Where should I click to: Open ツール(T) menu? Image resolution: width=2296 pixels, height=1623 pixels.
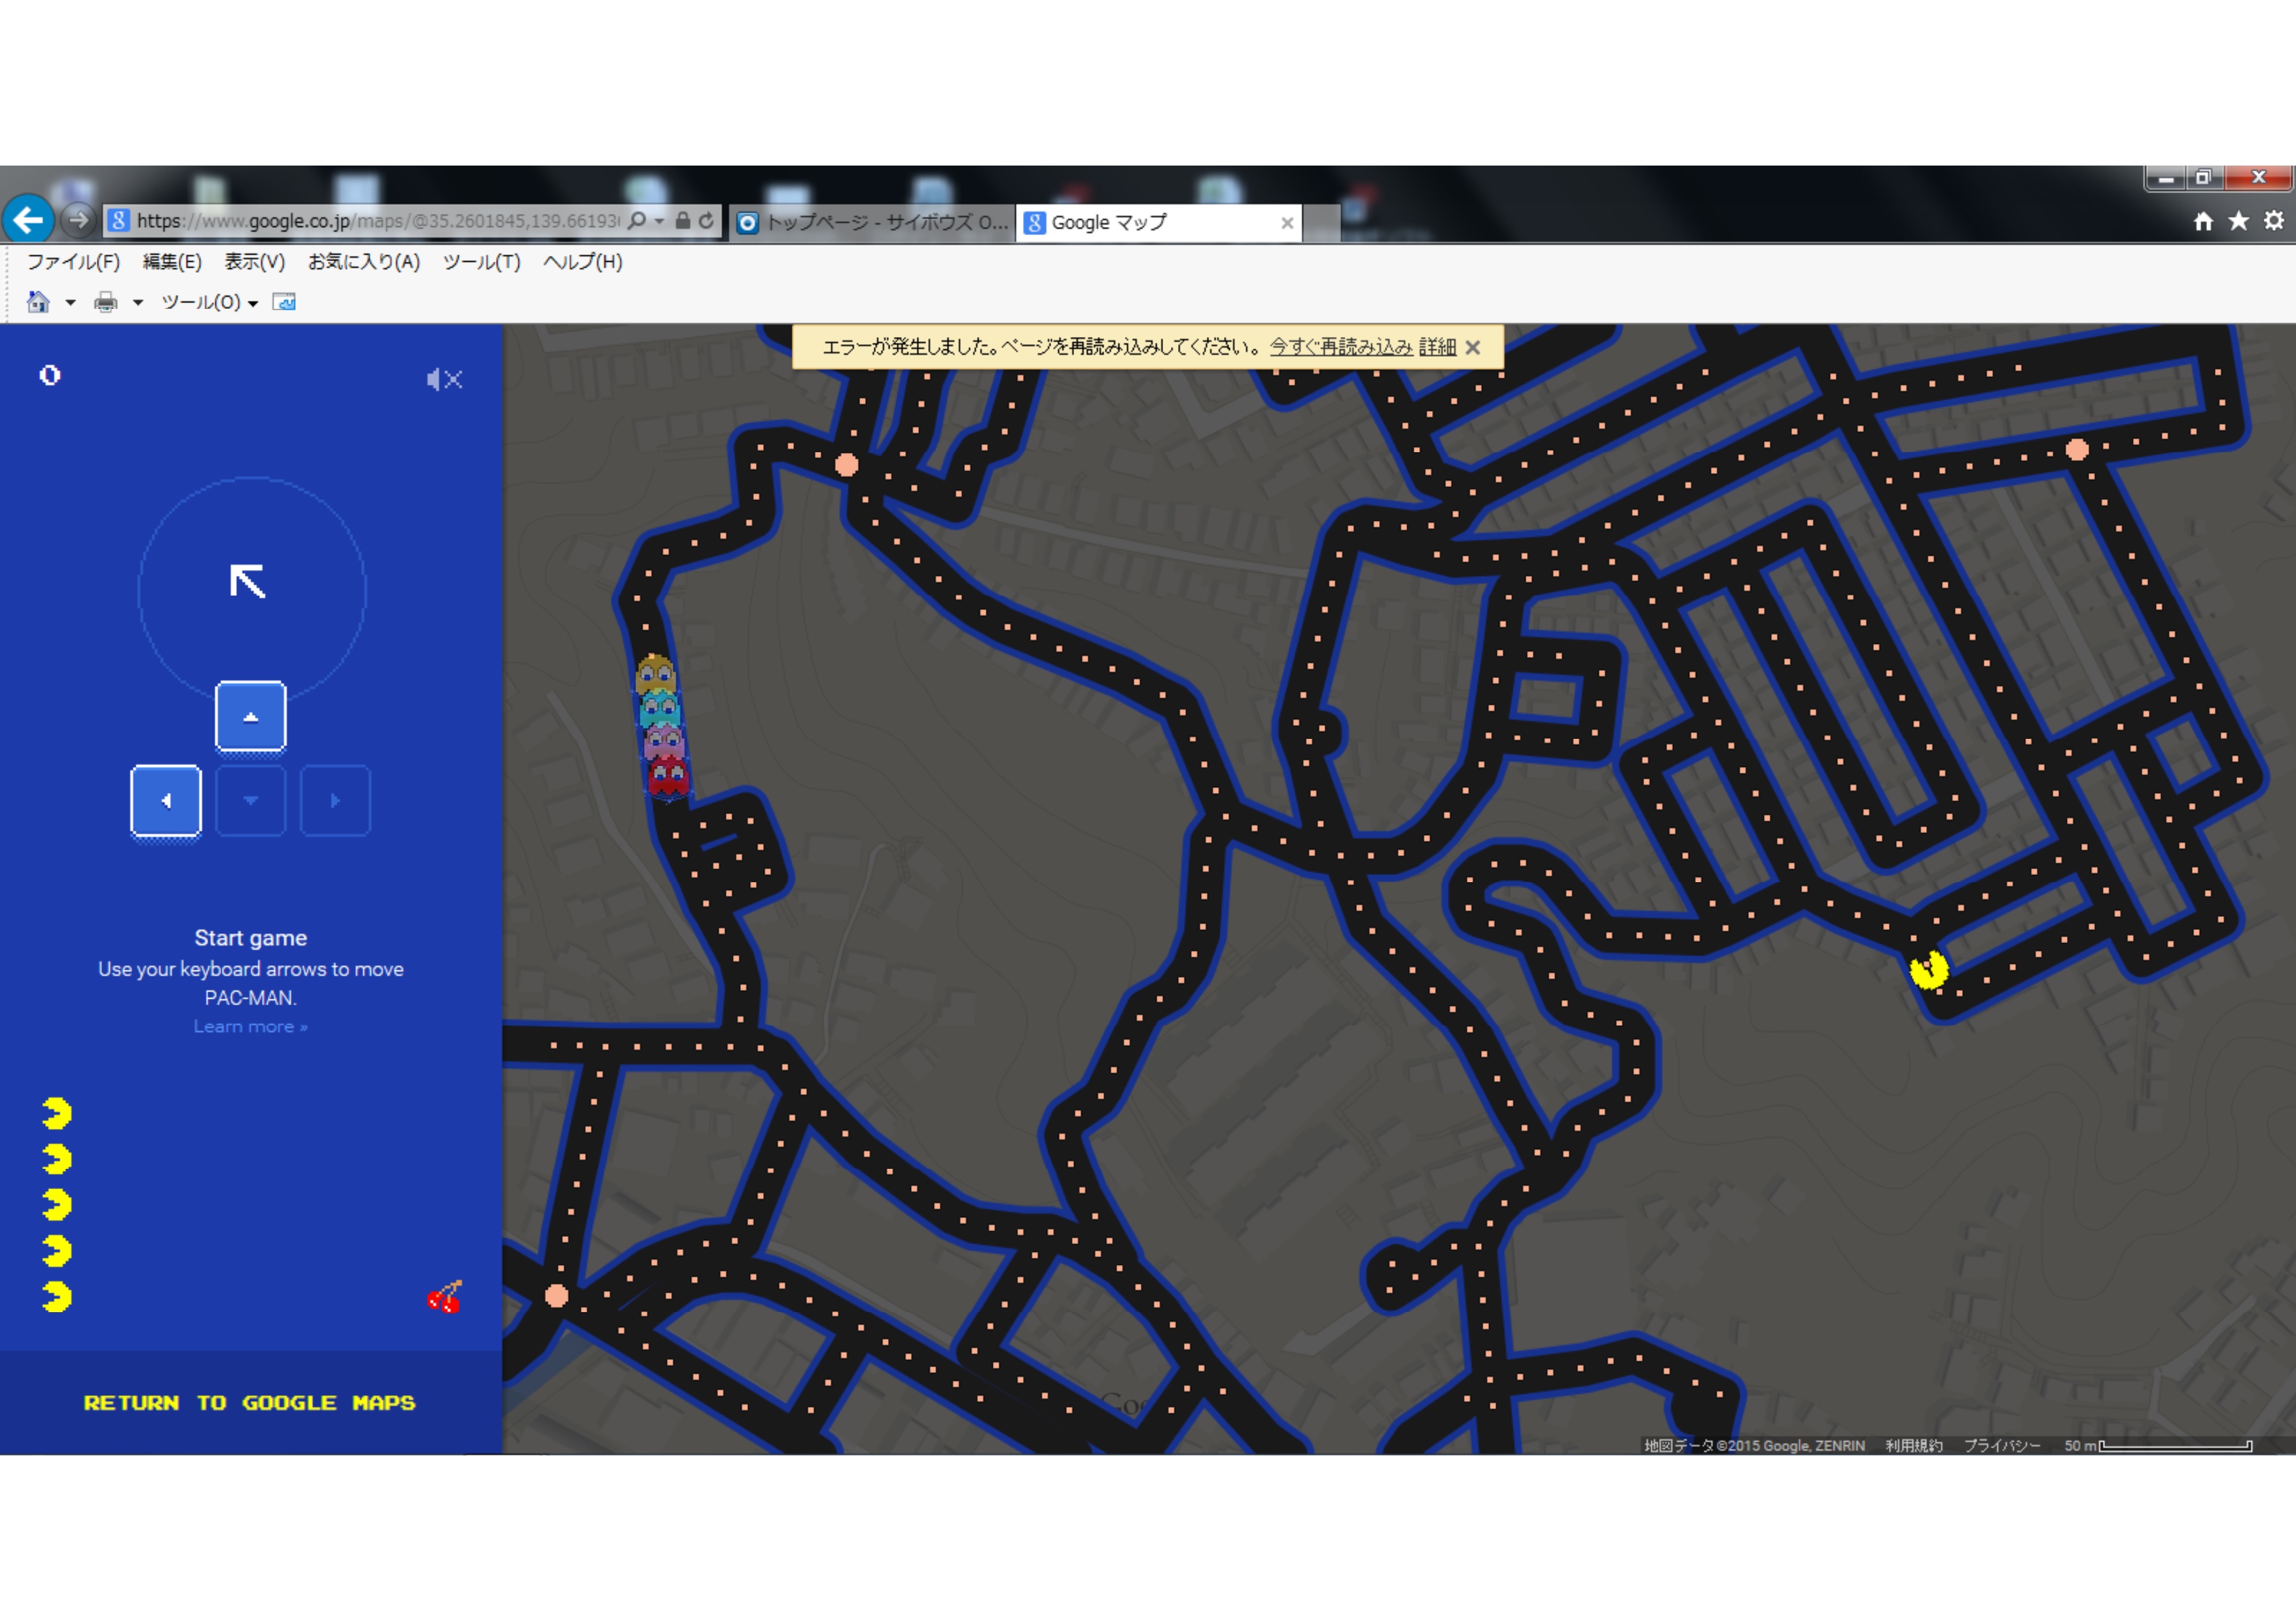coord(481,262)
